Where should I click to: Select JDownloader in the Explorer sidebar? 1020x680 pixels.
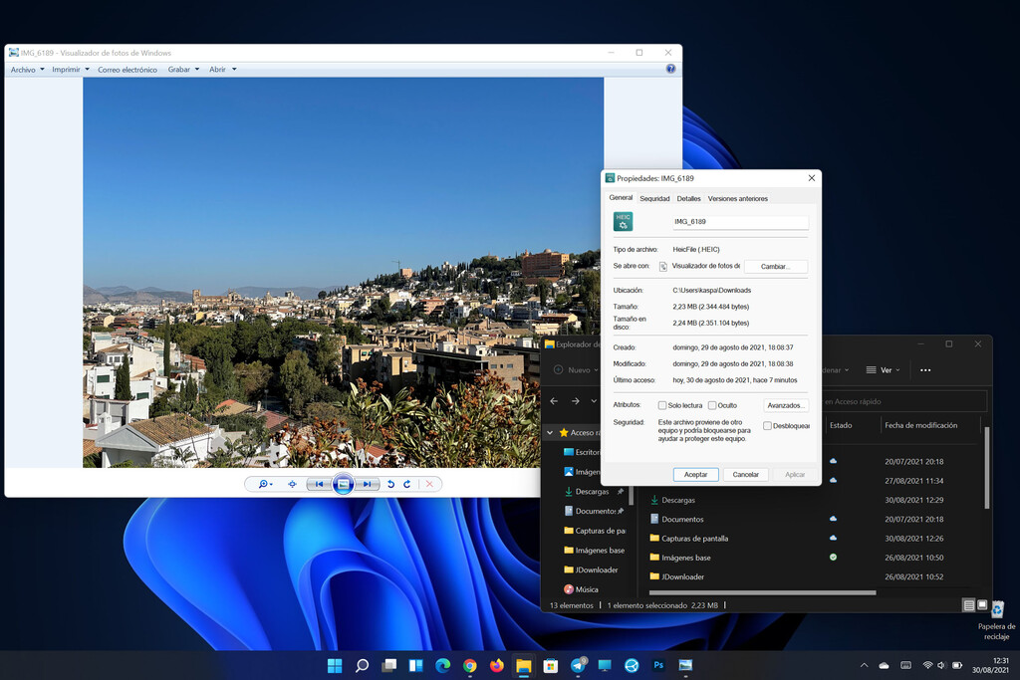click(x=591, y=569)
